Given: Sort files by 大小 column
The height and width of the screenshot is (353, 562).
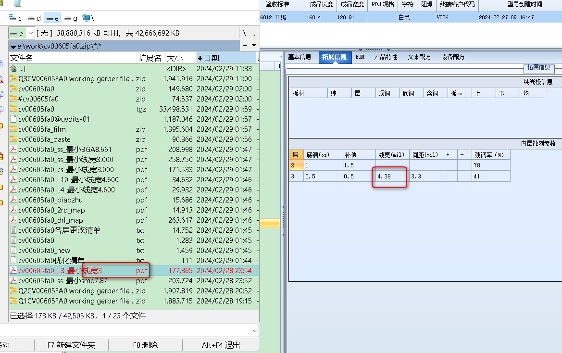Looking at the screenshot, I should pyautogui.click(x=180, y=58).
